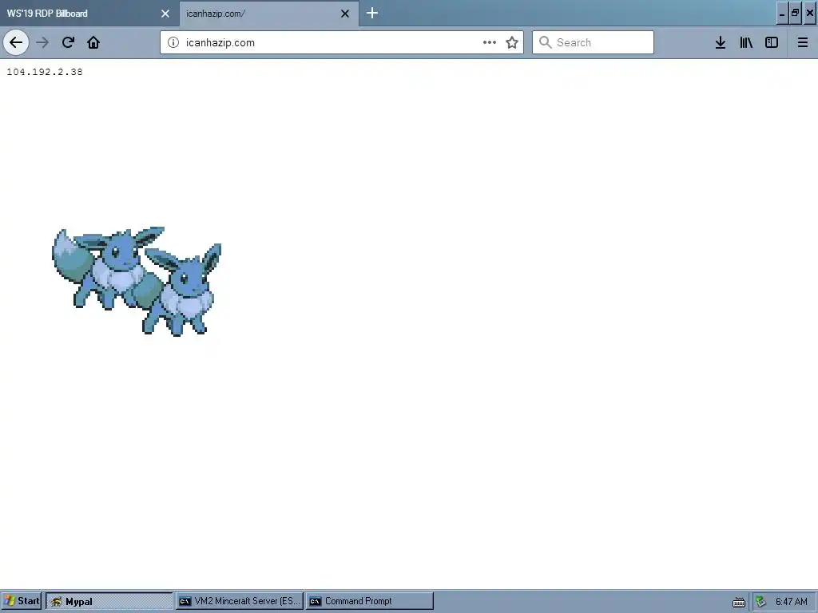Click the search magnifier icon
818x613 pixels.
click(x=545, y=42)
